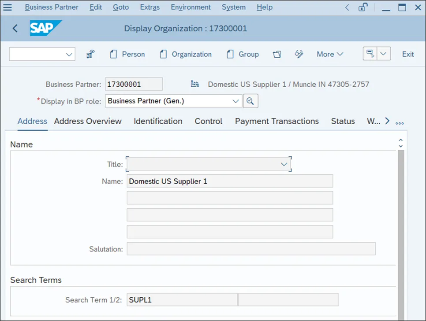
Task: Click the Business Partner number field
Action: 134,84
